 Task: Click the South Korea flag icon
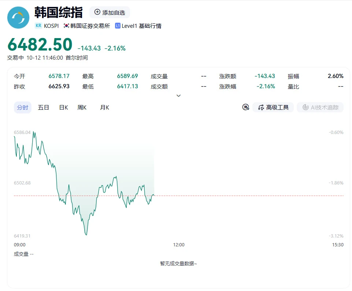(66, 26)
